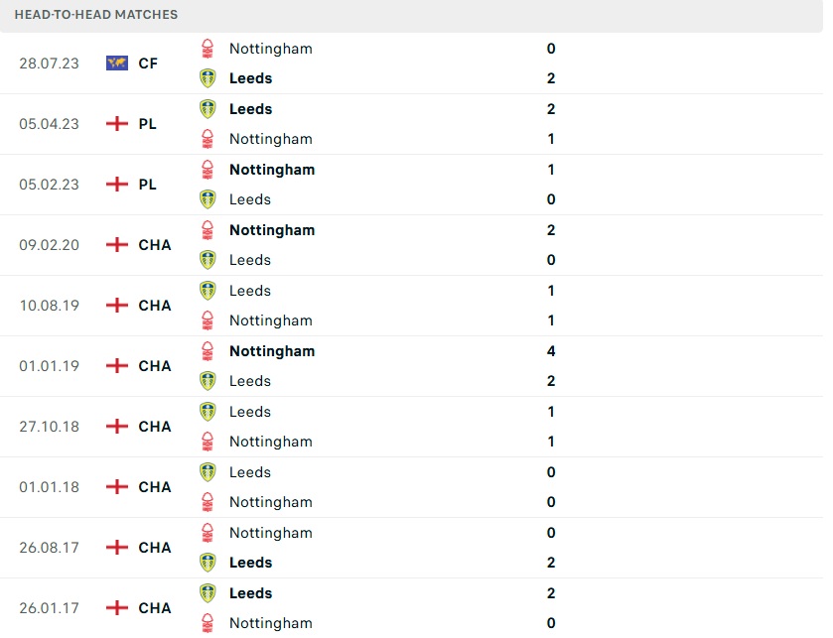Click Nottingham's score of 4 on 01.01.19
833x638 pixels.
point(551,351)
